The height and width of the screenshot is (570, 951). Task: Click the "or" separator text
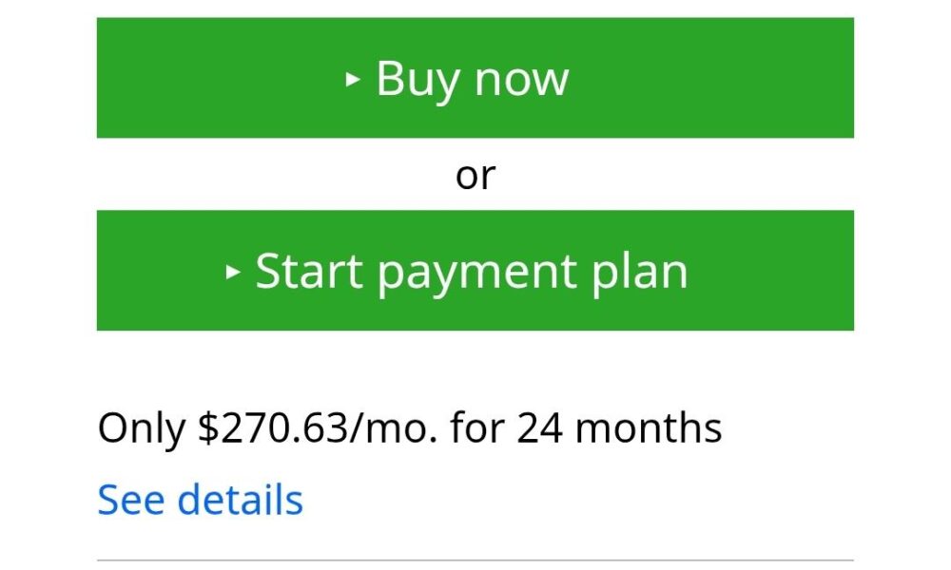coord(475,175)
